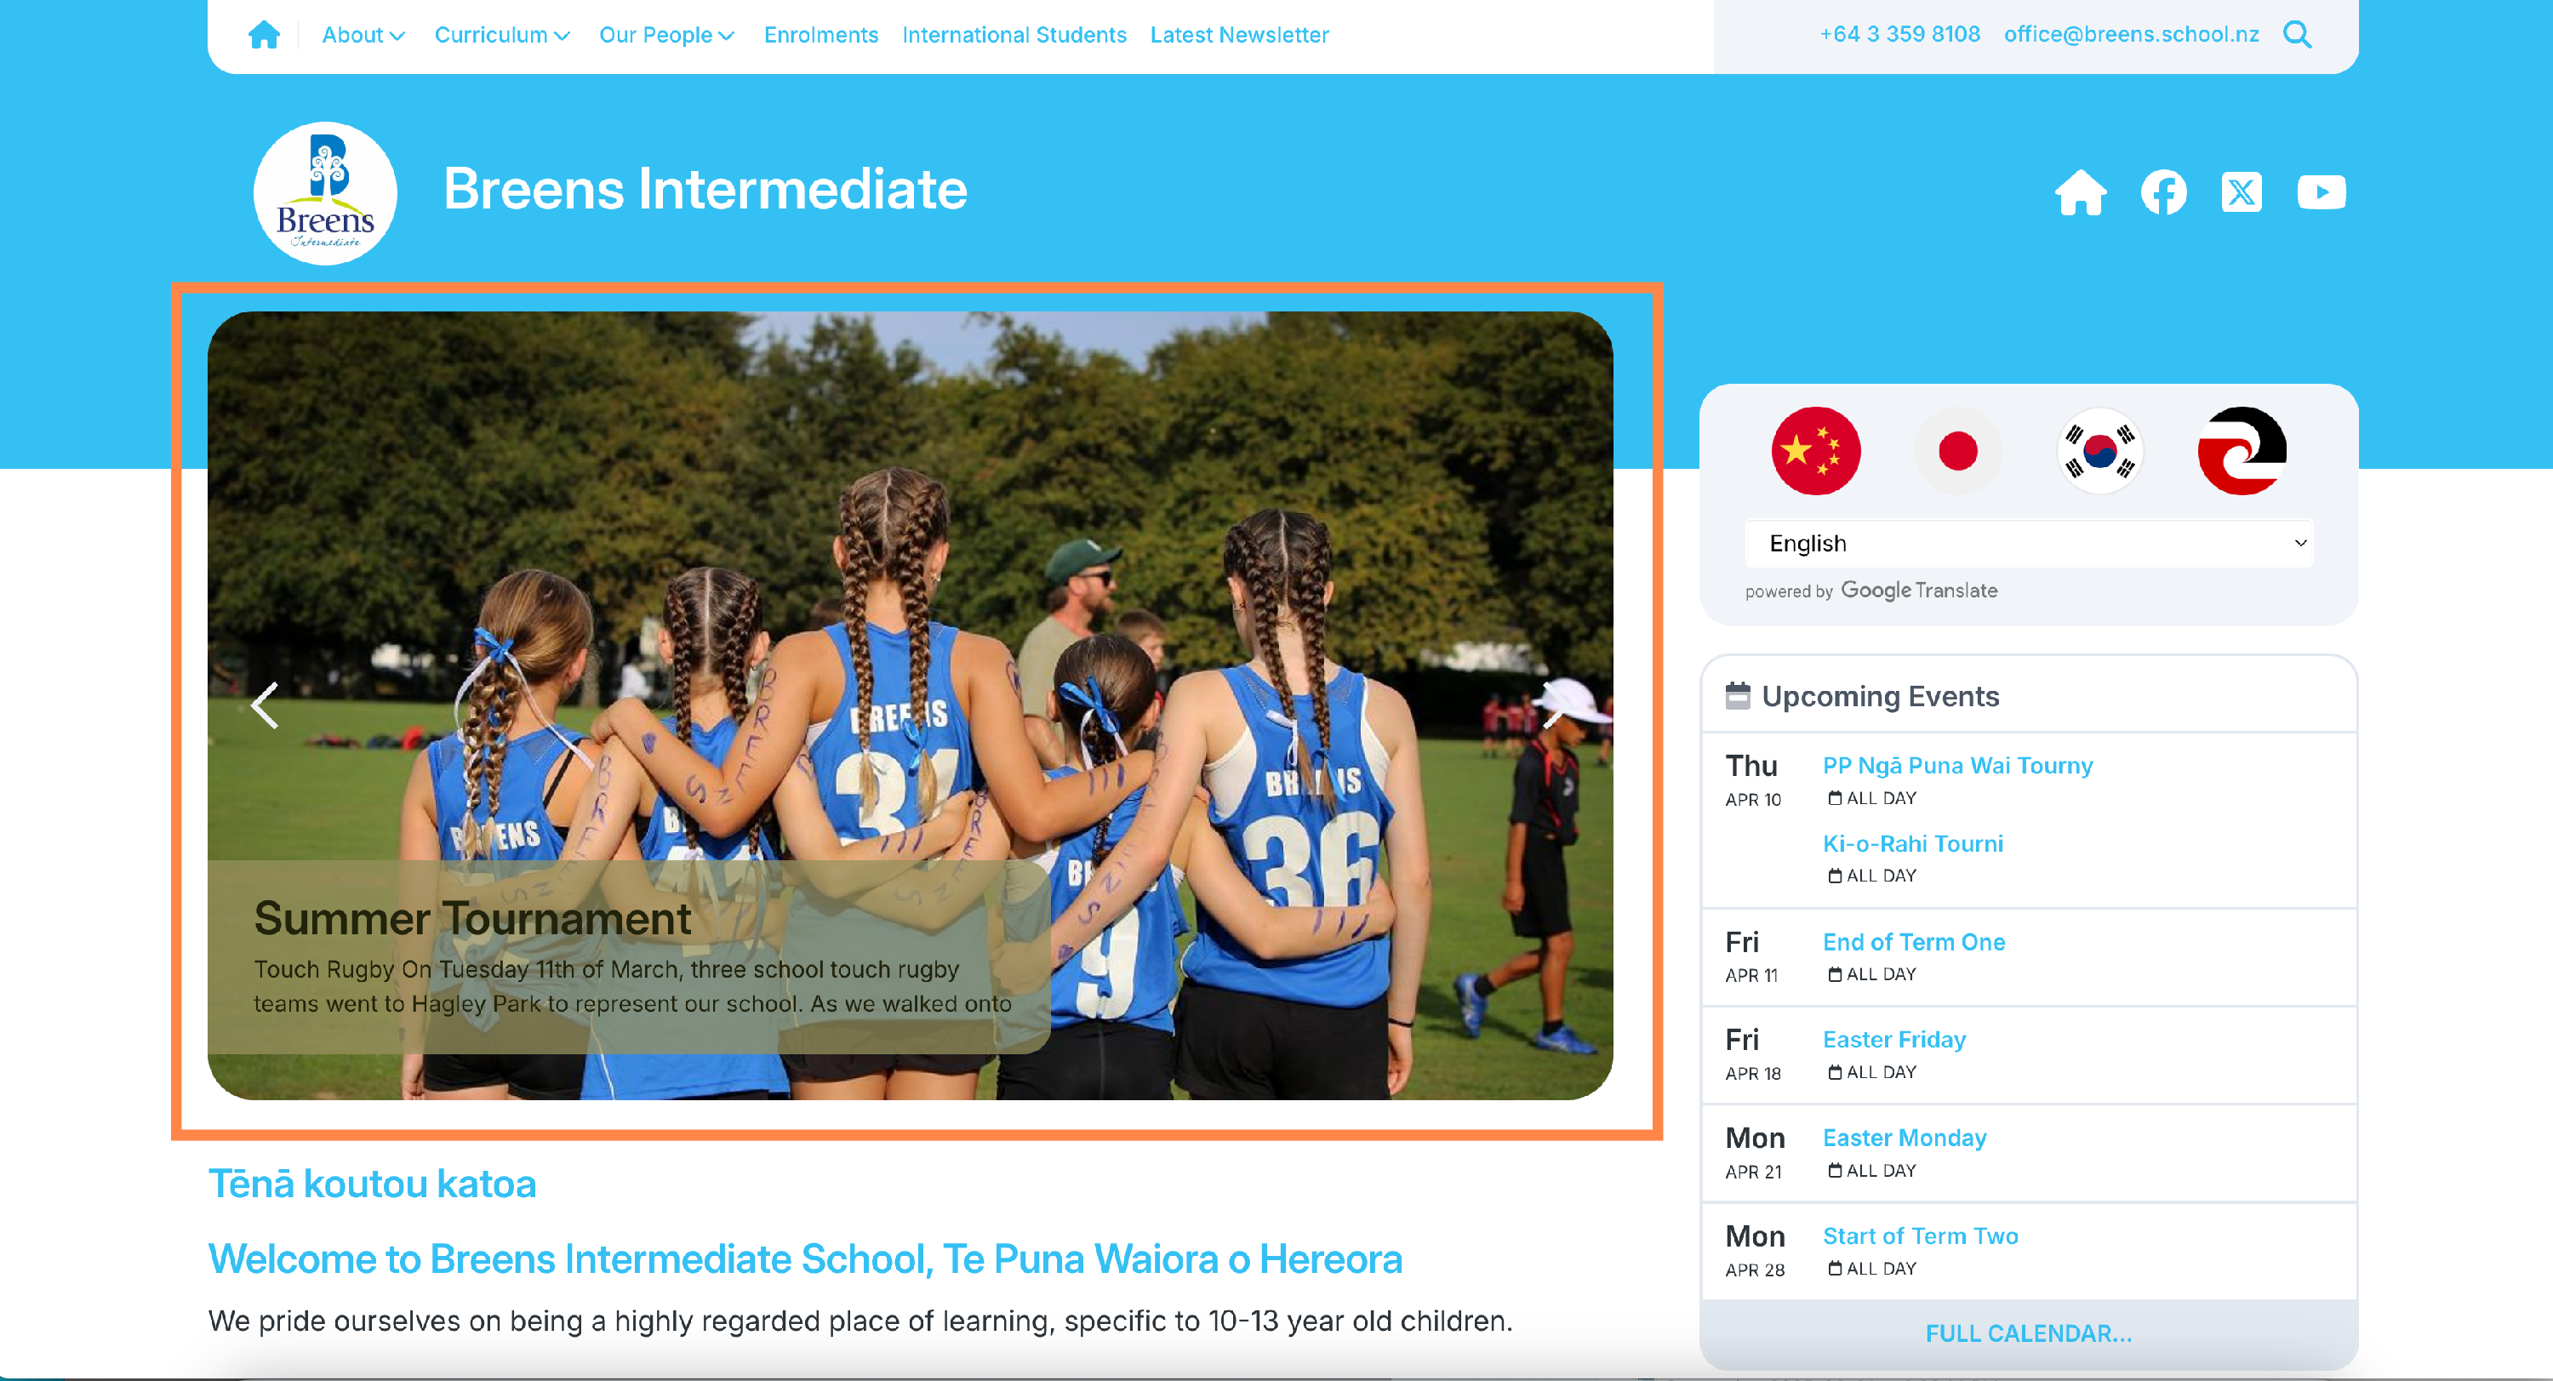This screenshot has height=1381, width=2553.
Task: Open the Latest Newsletter link
Action: pyautogui.click(x=1239, y=35)
